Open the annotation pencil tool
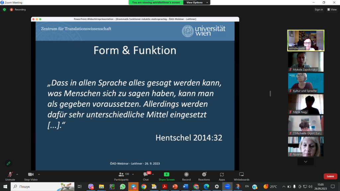 (x=8, y=163)
